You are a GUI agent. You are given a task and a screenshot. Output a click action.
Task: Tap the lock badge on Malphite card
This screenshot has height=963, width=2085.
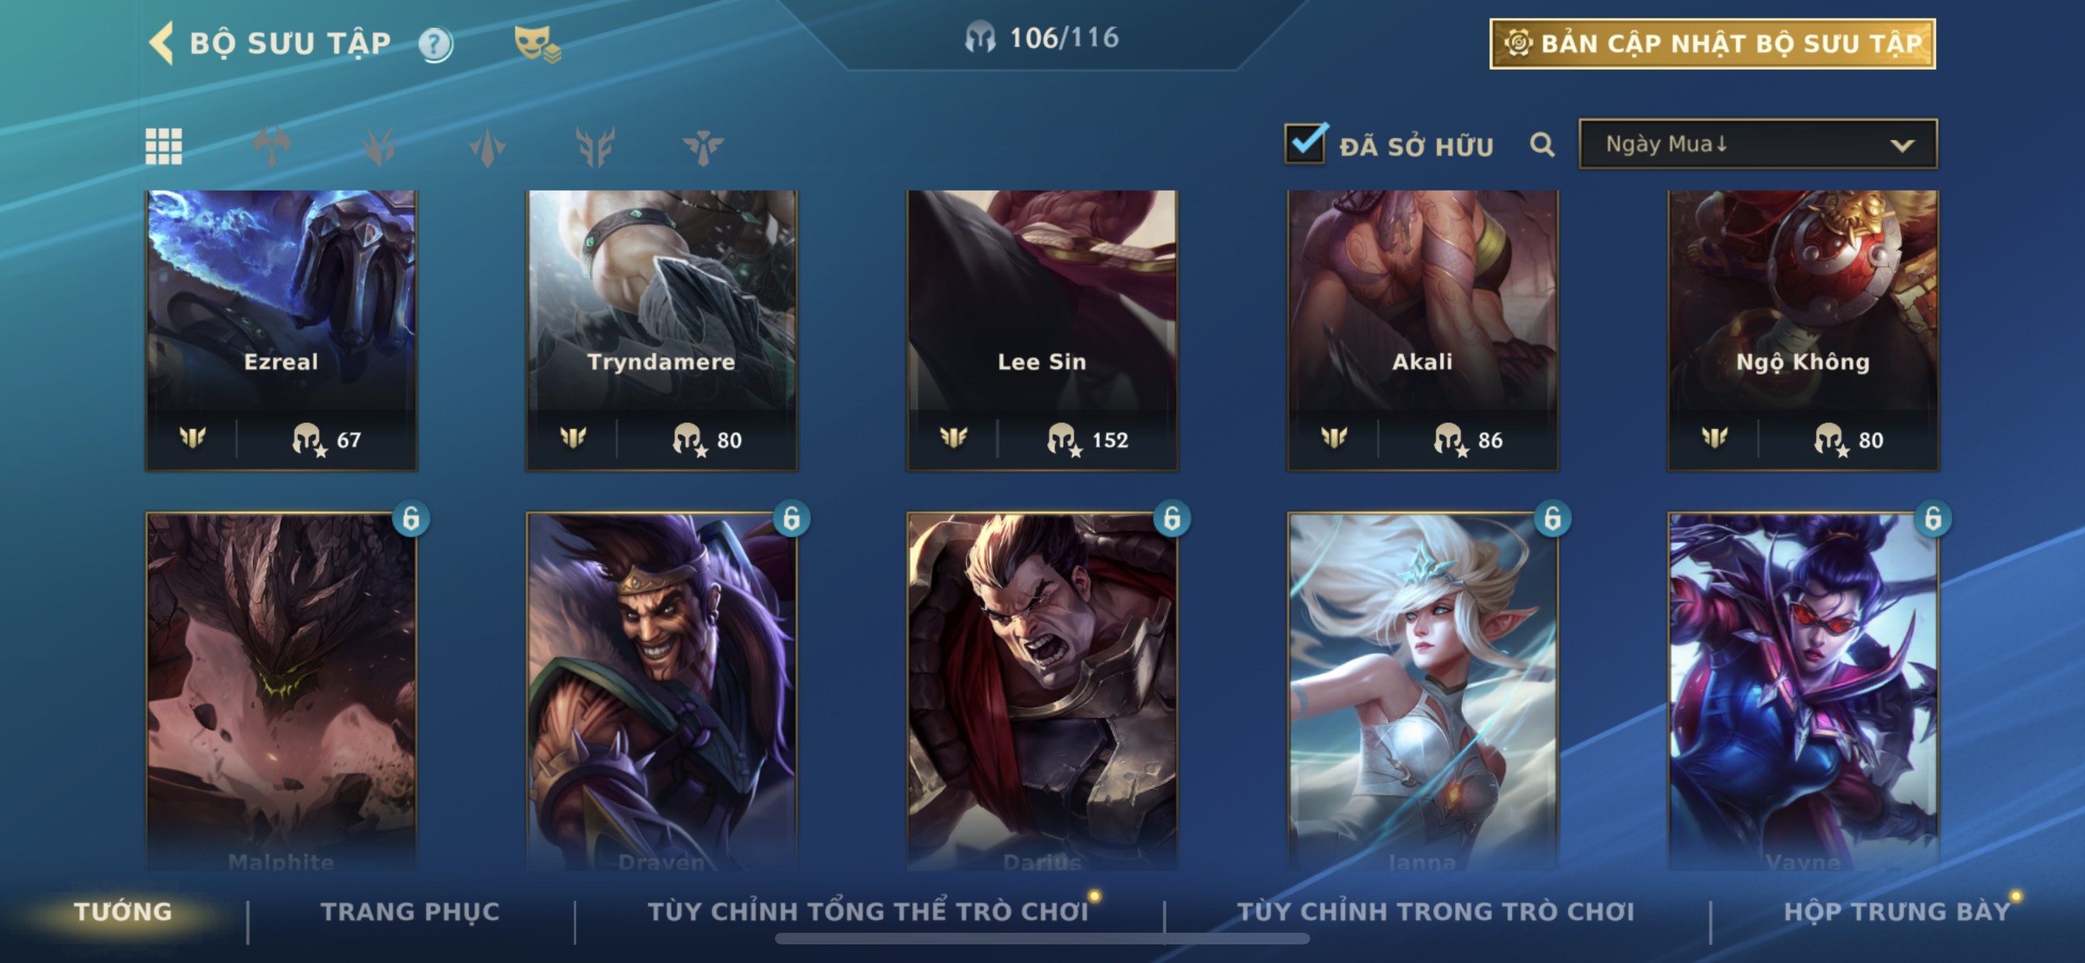(411, 518)
